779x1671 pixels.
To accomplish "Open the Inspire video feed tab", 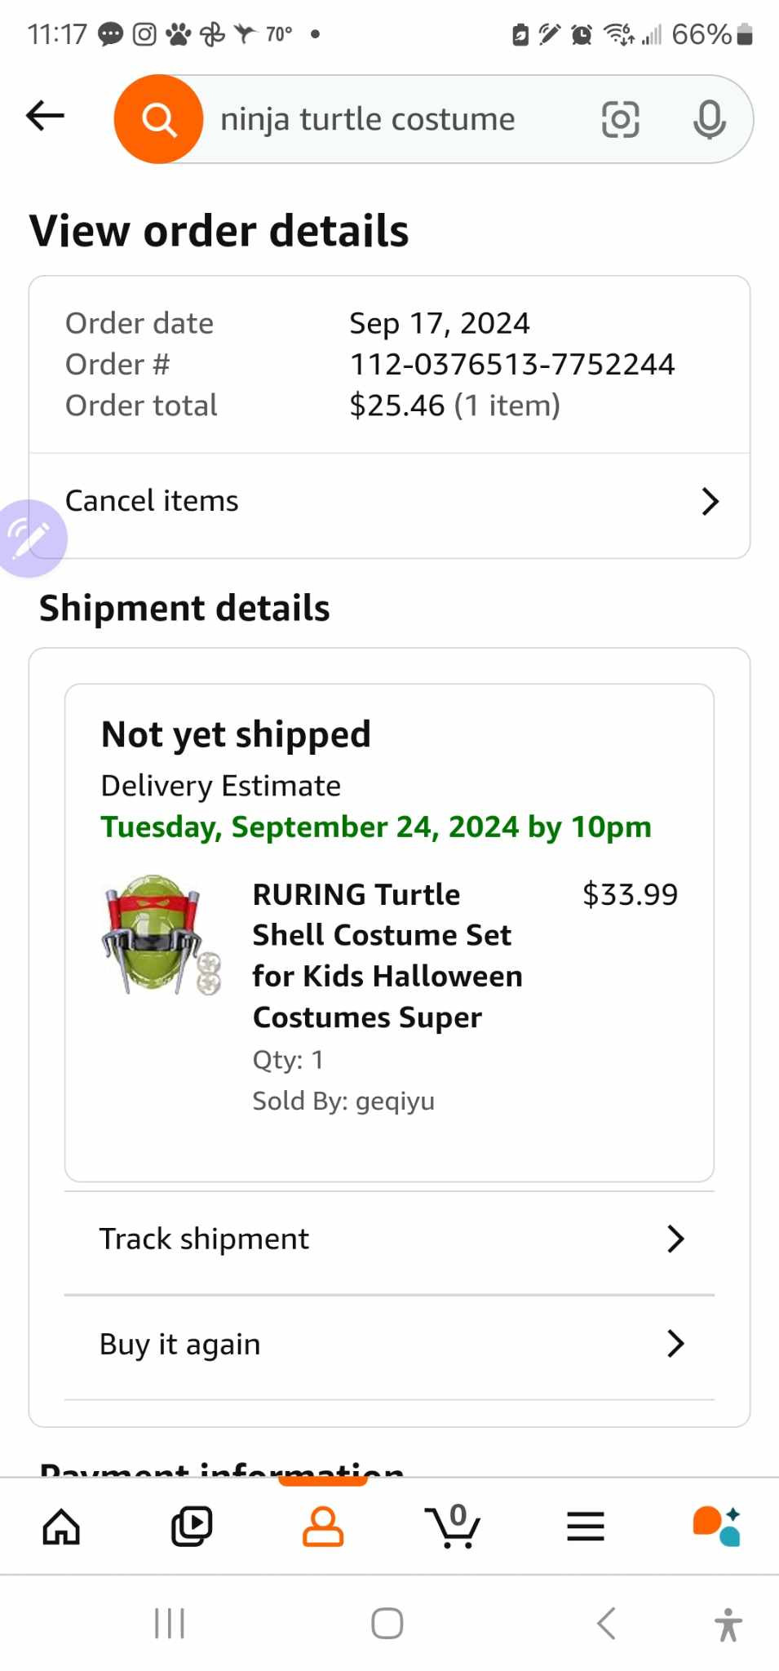I will click(192, 1527).
